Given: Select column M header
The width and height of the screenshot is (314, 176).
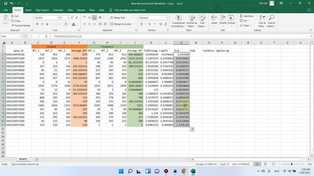Looking at the screenshot, I should tap(182, 43).
